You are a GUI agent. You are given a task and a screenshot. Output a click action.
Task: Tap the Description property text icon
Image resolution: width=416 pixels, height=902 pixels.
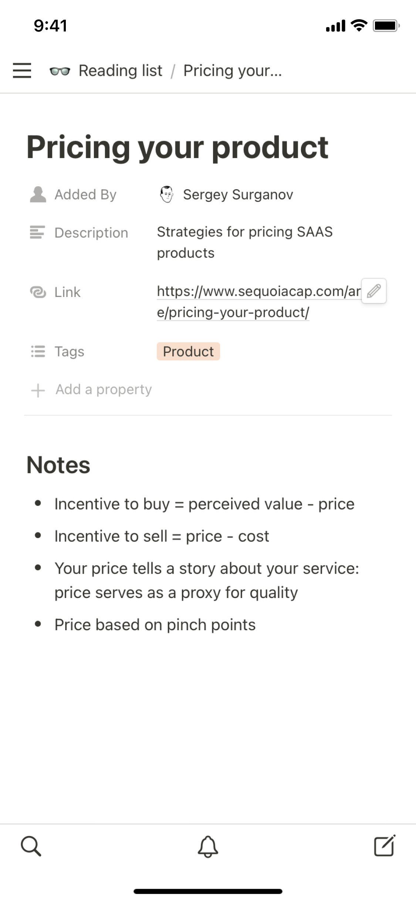point(37,233)
